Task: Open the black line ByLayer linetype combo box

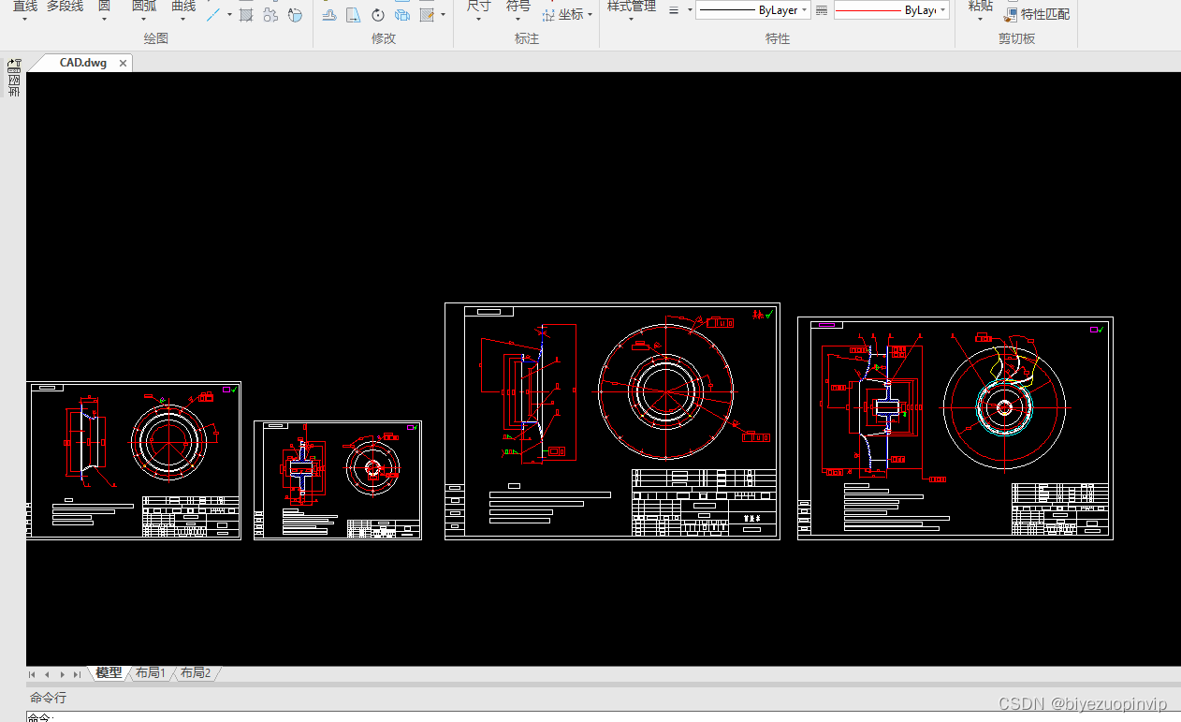Action: coord(752,10)
